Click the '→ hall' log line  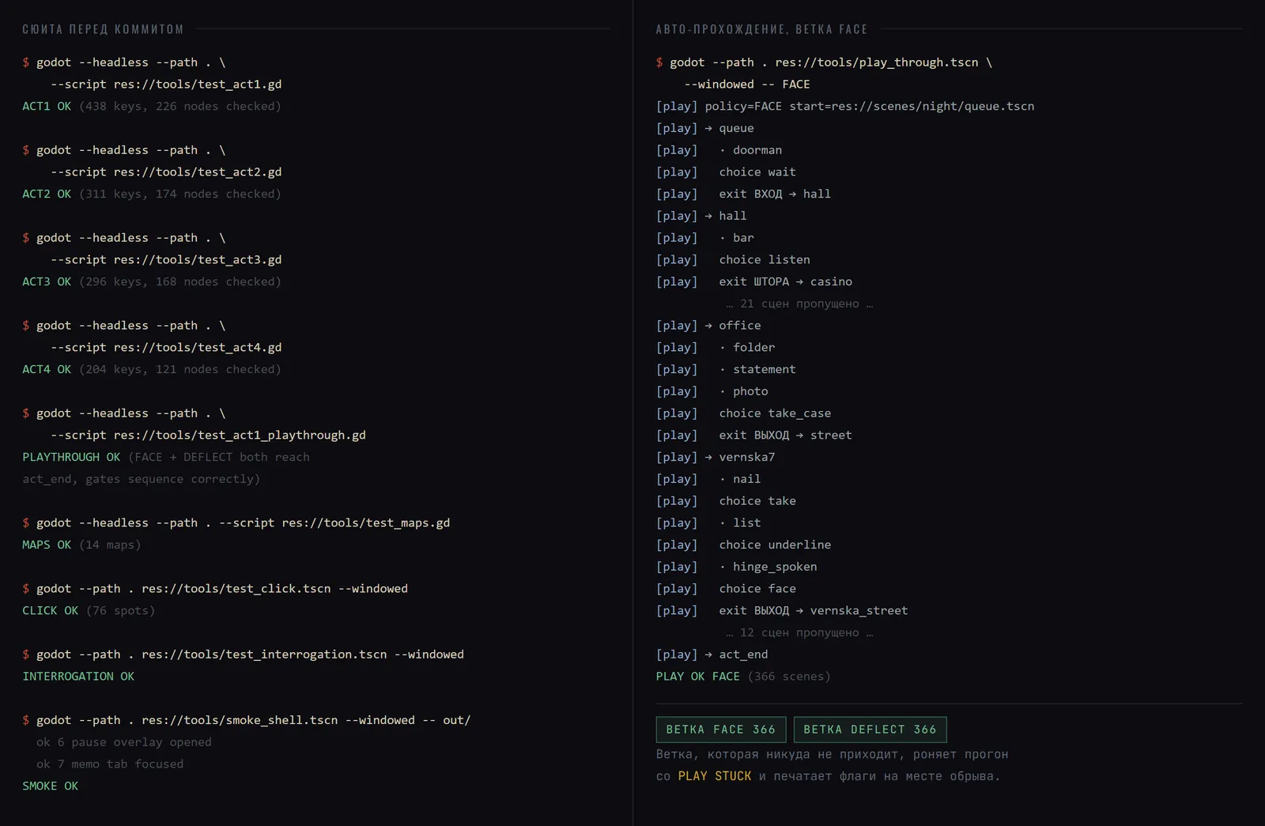701,216
